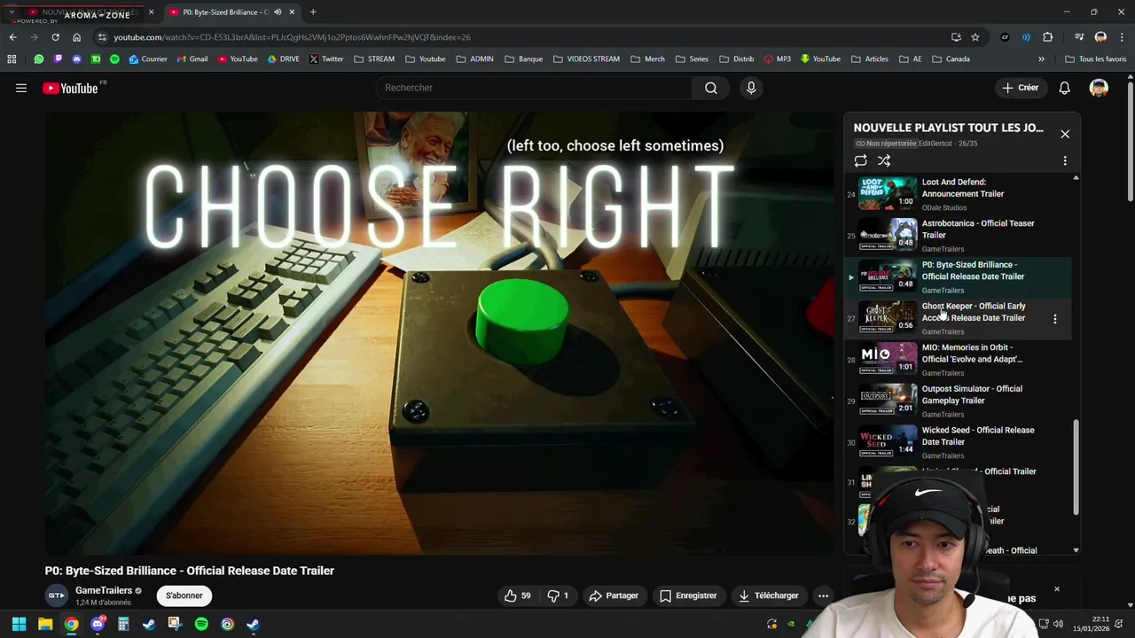This screenshot has height=638, width=1135.
Task: Click the playlist panel scrollbar thumb
Action: pos(1076,467)
